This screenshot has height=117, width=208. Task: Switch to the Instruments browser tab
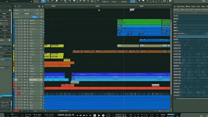(x=180, y=6)
